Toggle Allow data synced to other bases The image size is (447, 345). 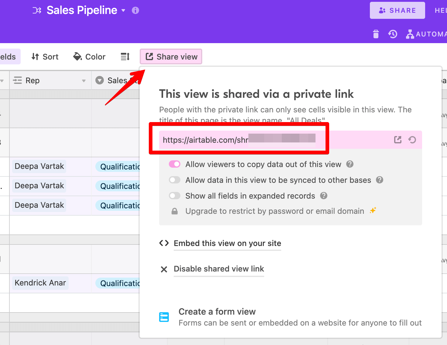[x=175, y=180]
